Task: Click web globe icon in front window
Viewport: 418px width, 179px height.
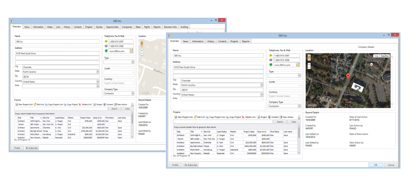Action: click(x=270, y=65)
